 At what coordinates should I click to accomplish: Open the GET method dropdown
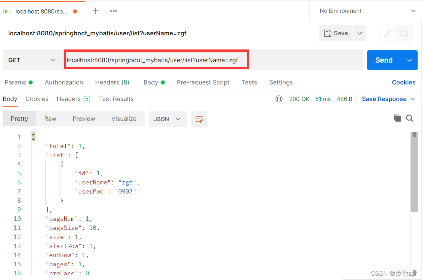32,60
